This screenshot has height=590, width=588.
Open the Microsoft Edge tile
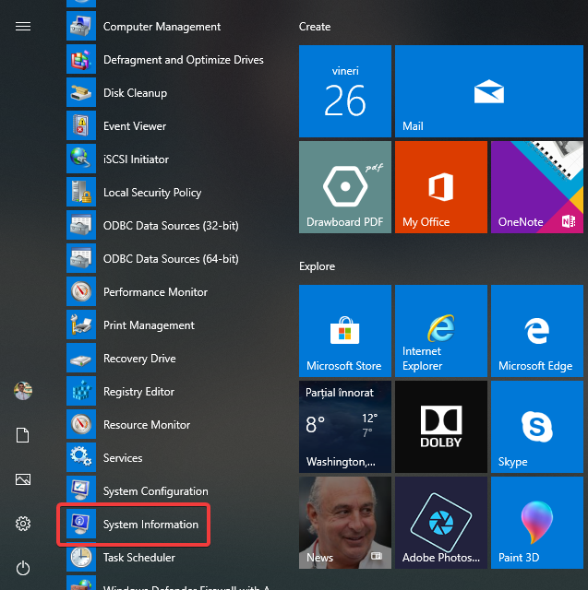(x=537, y=331)
